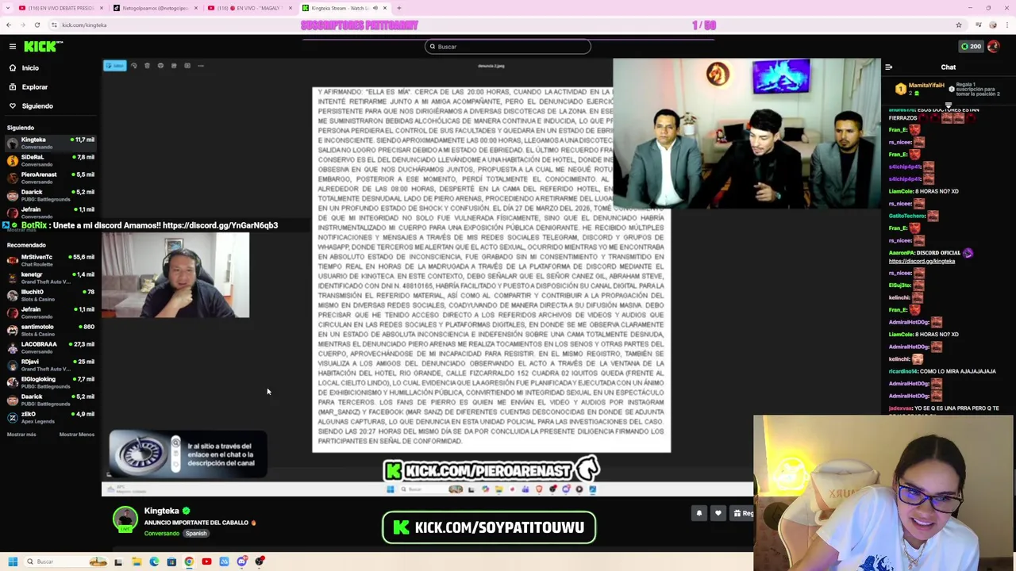1016x571 pixels.
Task: Open Chrome from Windows taskbar
Action: point(189,562)
